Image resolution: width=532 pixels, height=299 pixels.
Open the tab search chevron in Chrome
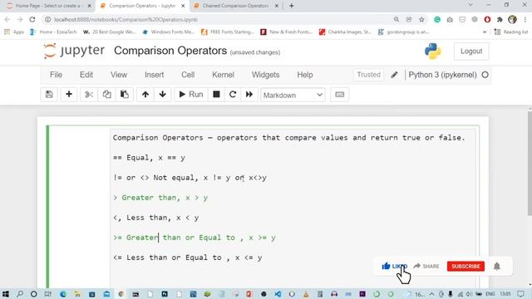point(470,5)
